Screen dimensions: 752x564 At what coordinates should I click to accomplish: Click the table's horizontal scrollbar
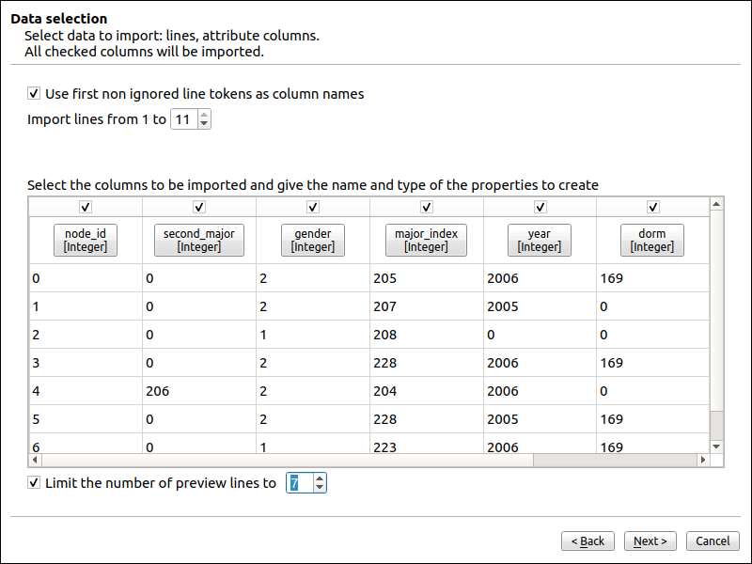pos(282,461)
